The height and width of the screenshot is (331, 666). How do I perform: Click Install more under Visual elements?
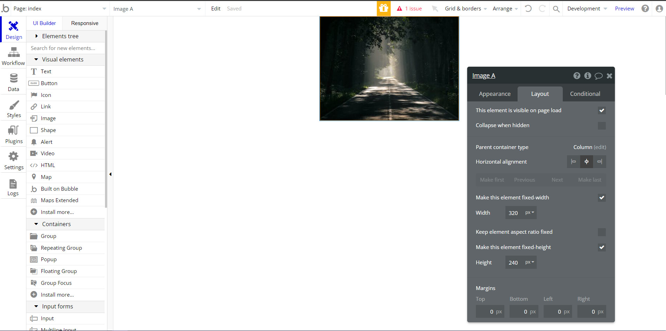(x=66, y=212)
